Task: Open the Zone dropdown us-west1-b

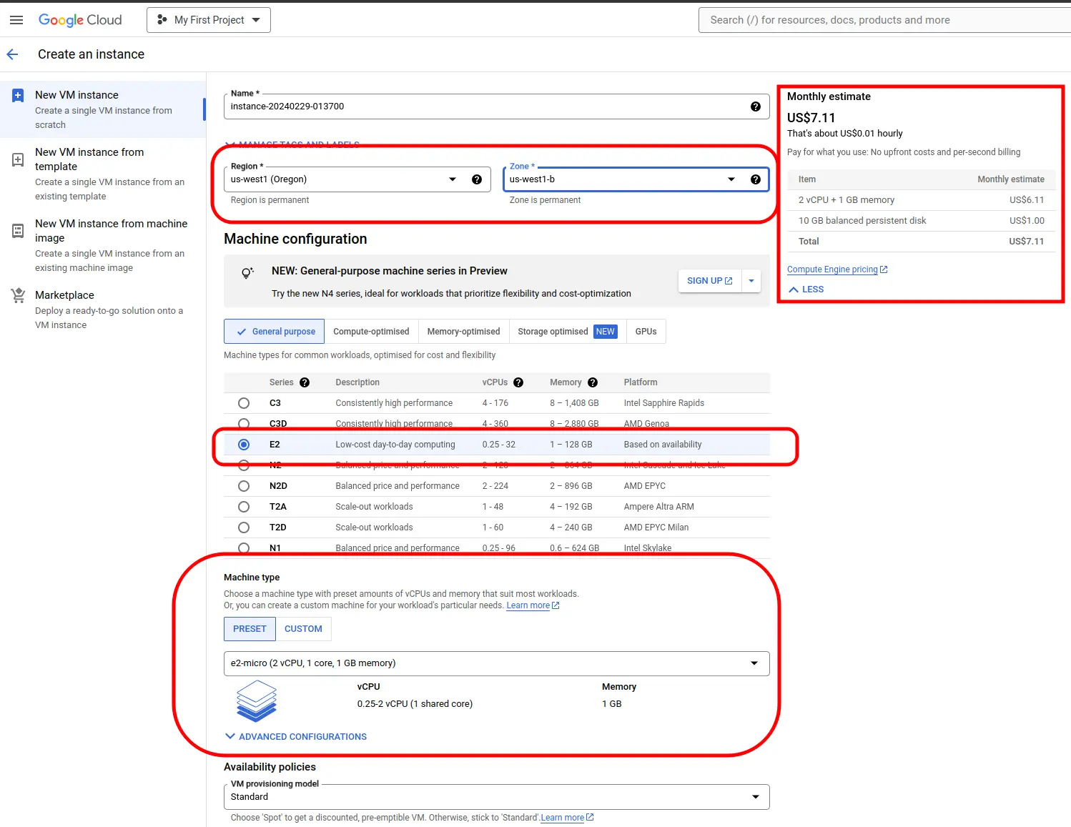Action: 636,179
